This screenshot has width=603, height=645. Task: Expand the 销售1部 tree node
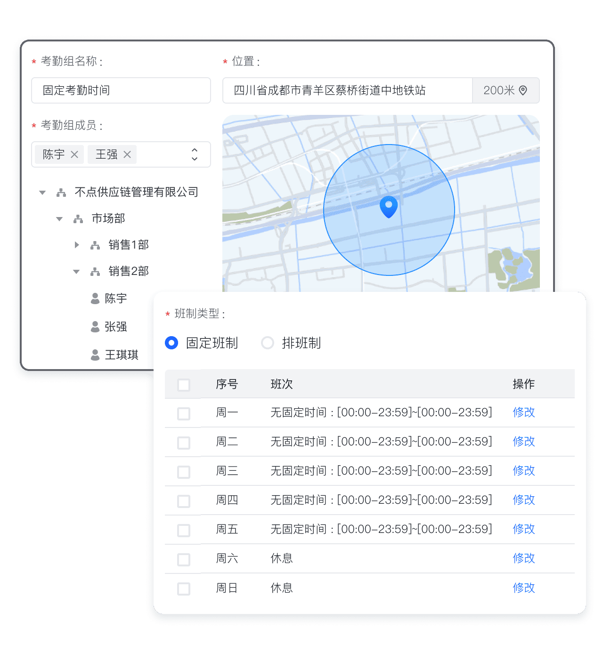tap(76, 245)
